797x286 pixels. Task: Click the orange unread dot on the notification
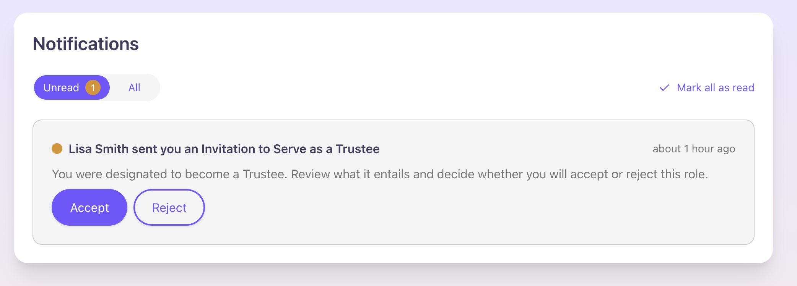pyautogui.click(x=57, y=149)
